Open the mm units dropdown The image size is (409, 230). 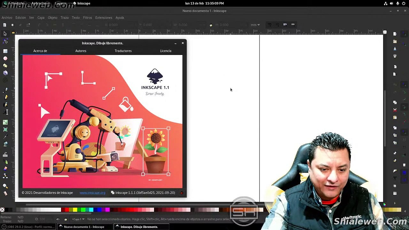[x=255, y=25]
